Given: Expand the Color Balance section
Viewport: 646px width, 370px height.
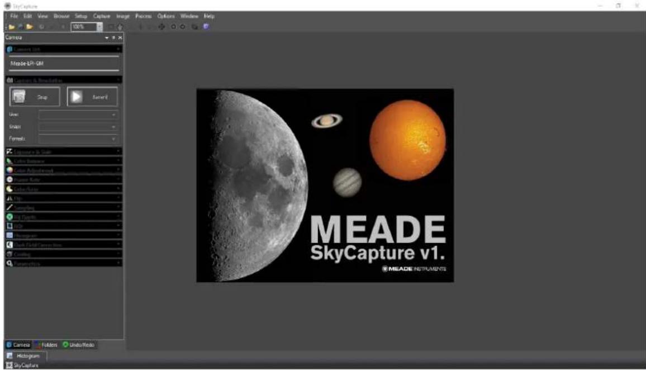Looking at the screenshot, I should coord(64,161).
